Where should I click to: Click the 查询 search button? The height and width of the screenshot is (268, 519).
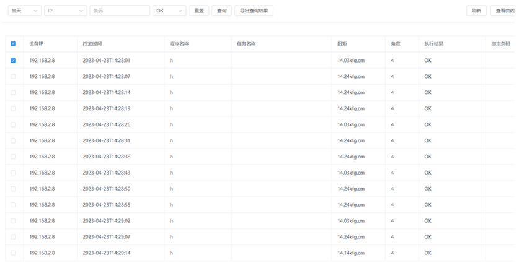tap(221, 11)
